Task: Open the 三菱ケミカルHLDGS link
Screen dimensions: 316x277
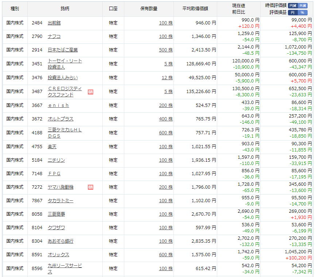Action: (x=65, y=133)
